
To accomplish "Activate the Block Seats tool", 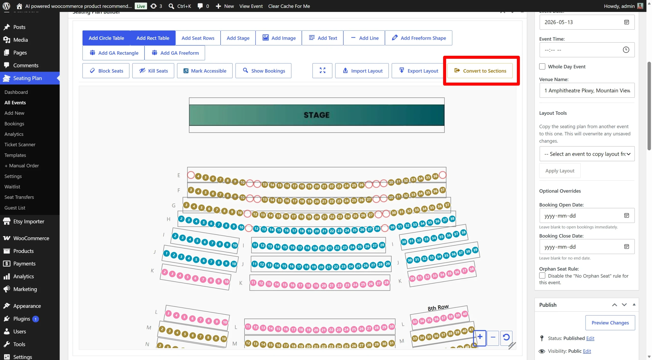I will pyautogui.click(x=106, y=70).
